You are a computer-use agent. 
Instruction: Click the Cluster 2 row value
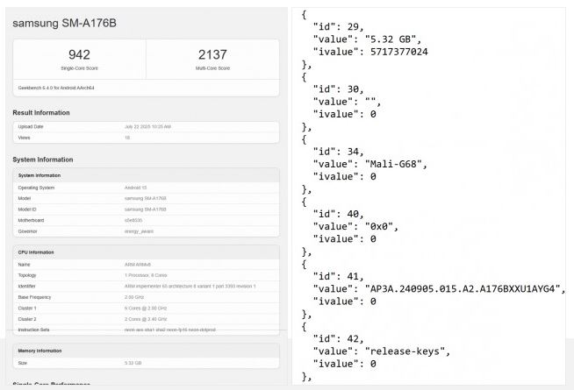(146, 319)
